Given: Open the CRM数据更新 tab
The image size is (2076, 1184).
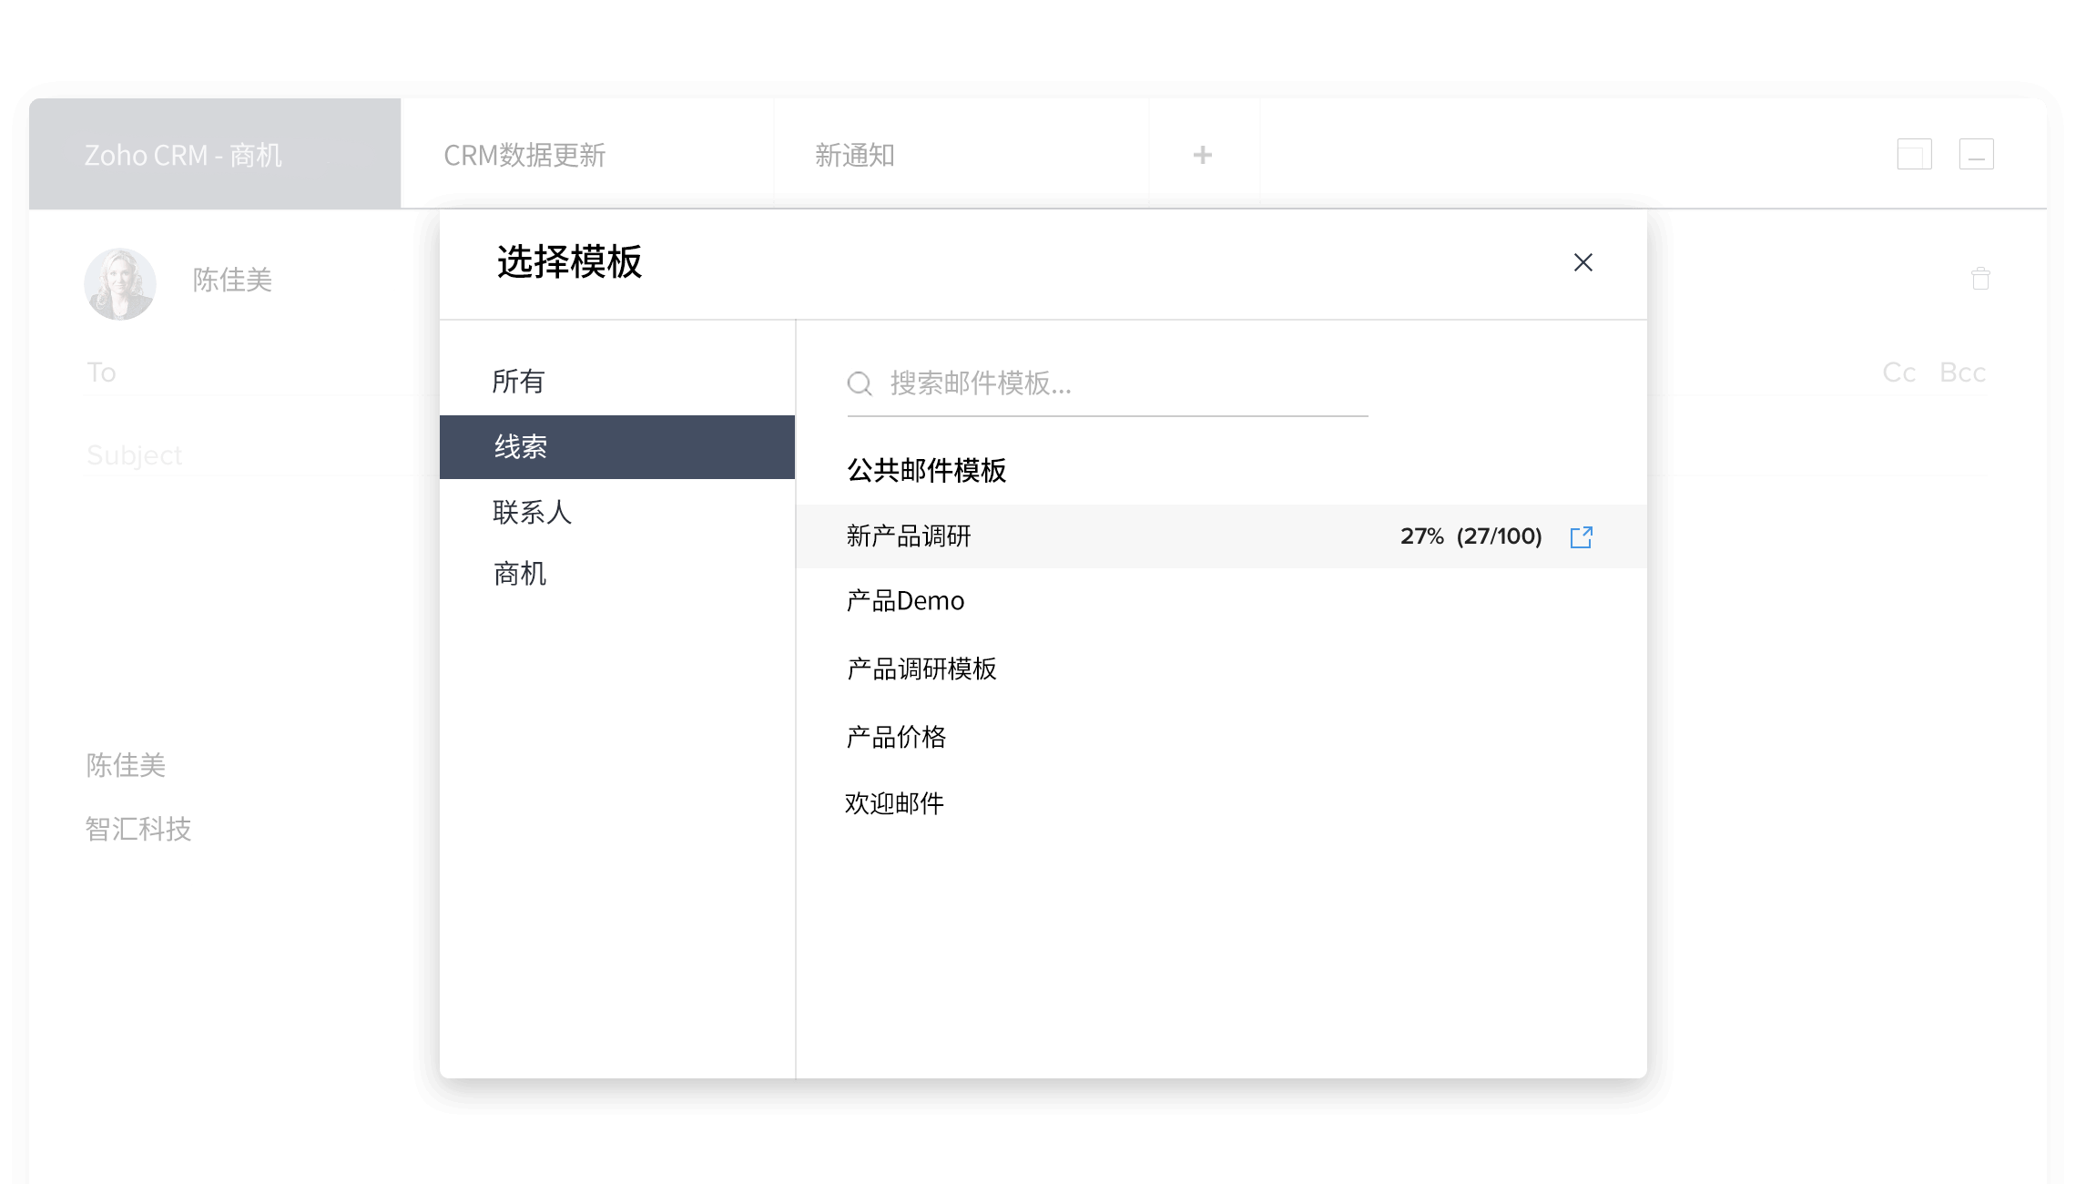Looking at the screenshot, I should 524,155.
